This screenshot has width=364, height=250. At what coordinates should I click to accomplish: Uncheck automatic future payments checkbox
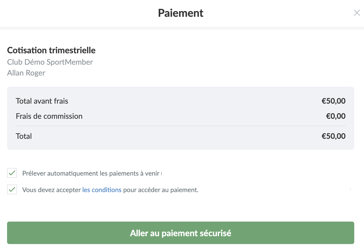coord(12,173)
